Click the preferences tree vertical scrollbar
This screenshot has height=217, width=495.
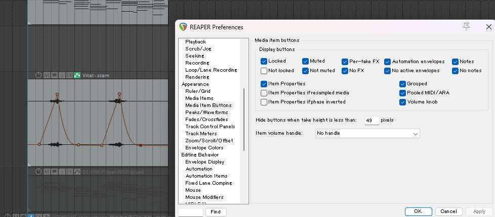[x=244, y=120]
